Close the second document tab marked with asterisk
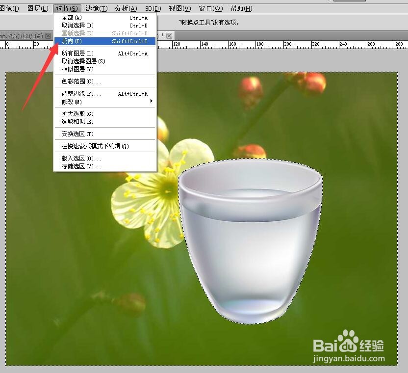 pos(169,36)
